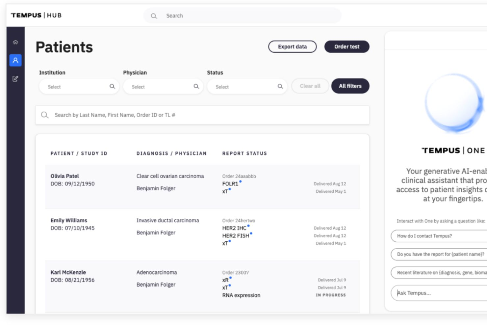The image size is (487, 325).
Task: Open the xT report under Order 23007
Action: click(x=225, y=287)
